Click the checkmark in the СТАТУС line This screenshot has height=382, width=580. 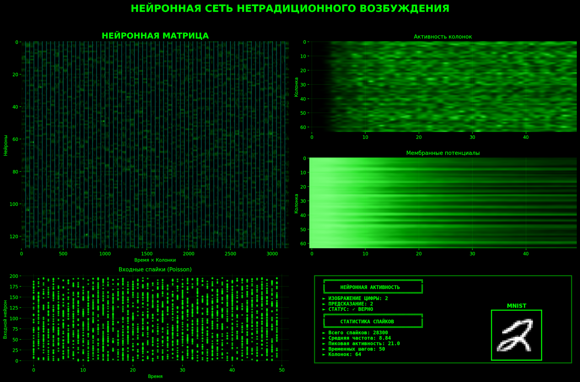click(354, 309)
